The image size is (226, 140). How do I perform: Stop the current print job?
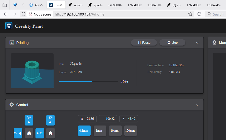(172, 43)
